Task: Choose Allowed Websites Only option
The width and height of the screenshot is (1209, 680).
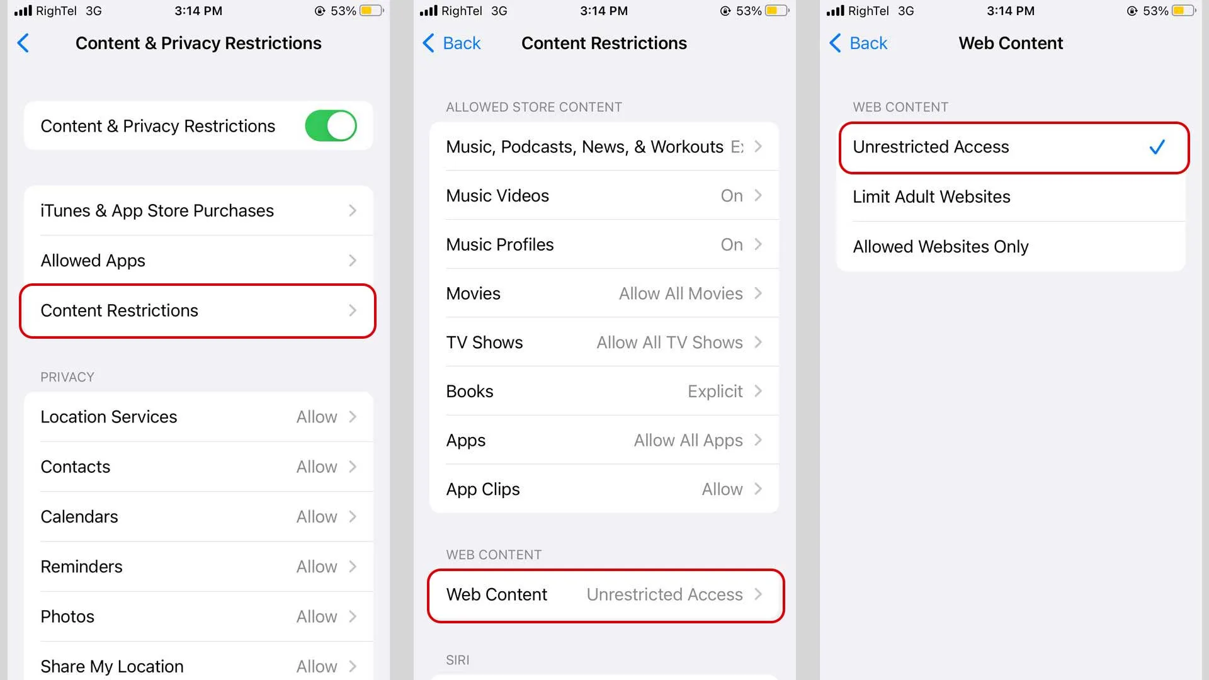Action: [x=1011, y=246]
